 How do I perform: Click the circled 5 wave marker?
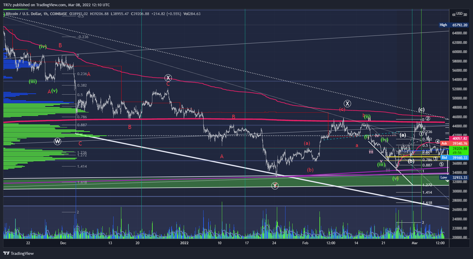tap(441, 164)
